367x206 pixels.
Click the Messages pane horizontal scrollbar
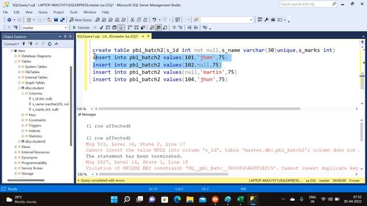click(x=163, y=174)
